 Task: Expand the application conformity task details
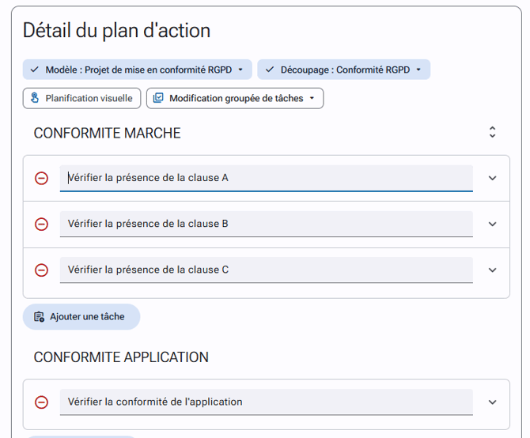493,402
